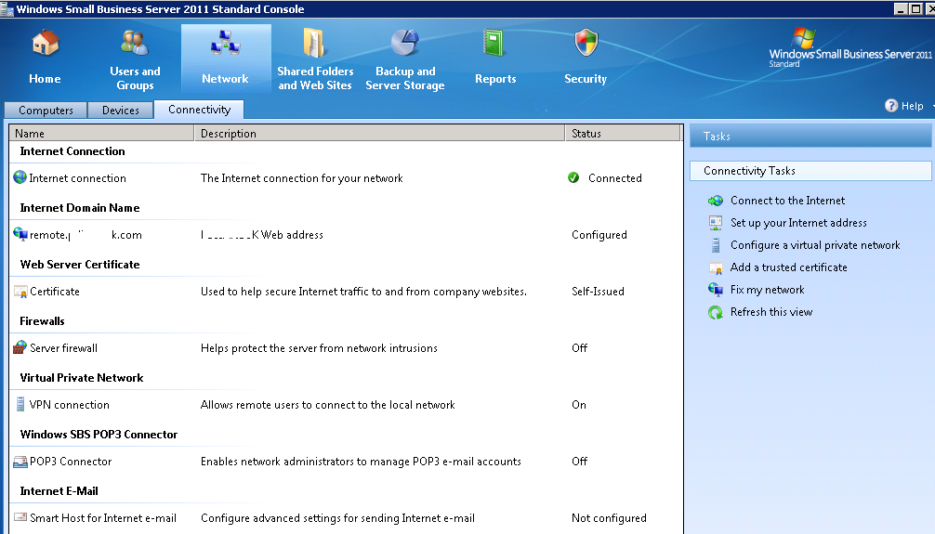Screen dimensions: 935x534
Task: Click the POP3 Connector mailbox icon
Action: 20,462
